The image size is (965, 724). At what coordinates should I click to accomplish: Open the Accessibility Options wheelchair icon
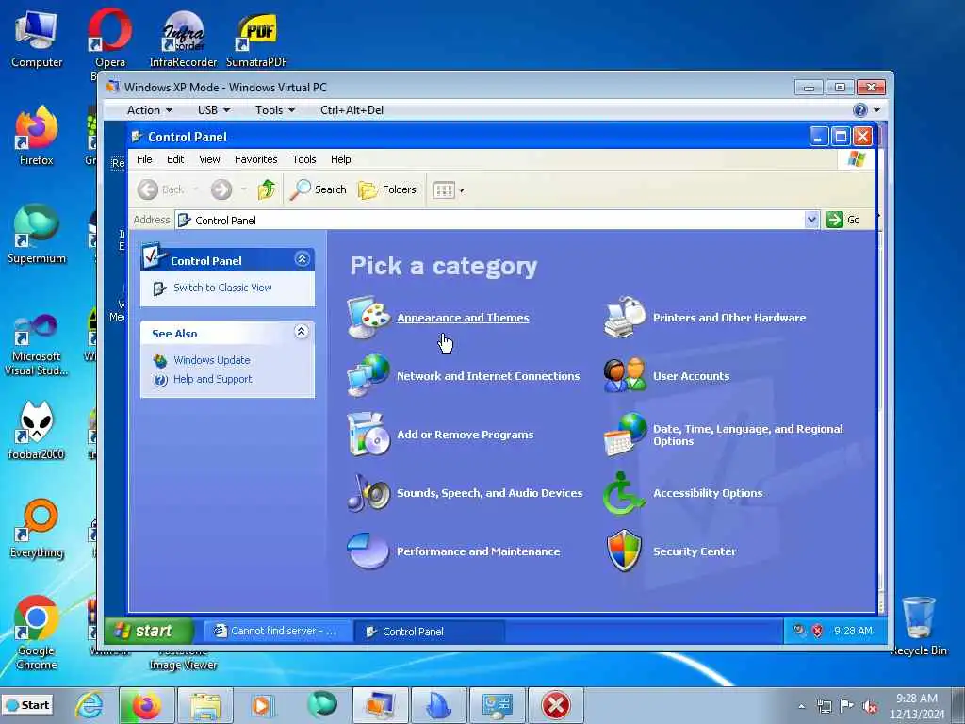625,492
